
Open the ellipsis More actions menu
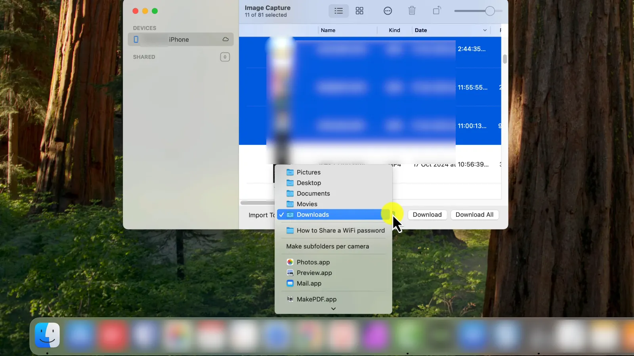pos(388,11)
